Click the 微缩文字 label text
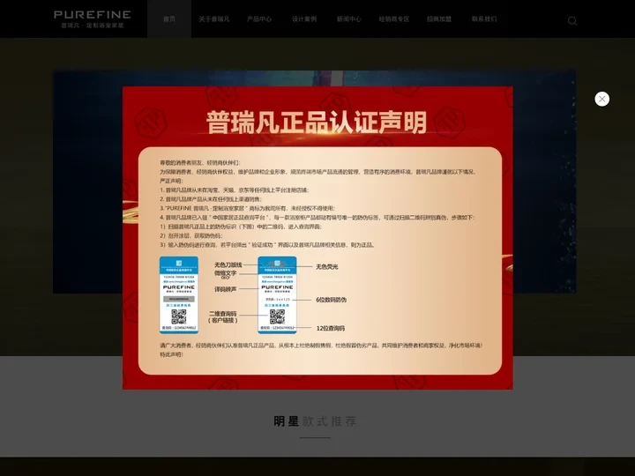This screenshot has width=635, height=476. point(225,273)
